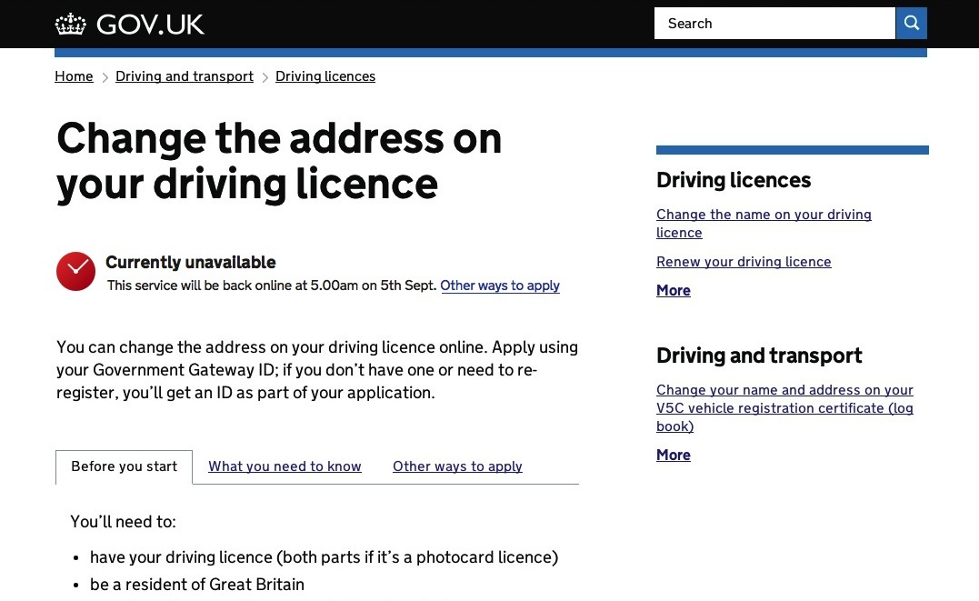This screenshot has height=601, width=979.
Task: Select the Before you start tab
Action: 125,466
